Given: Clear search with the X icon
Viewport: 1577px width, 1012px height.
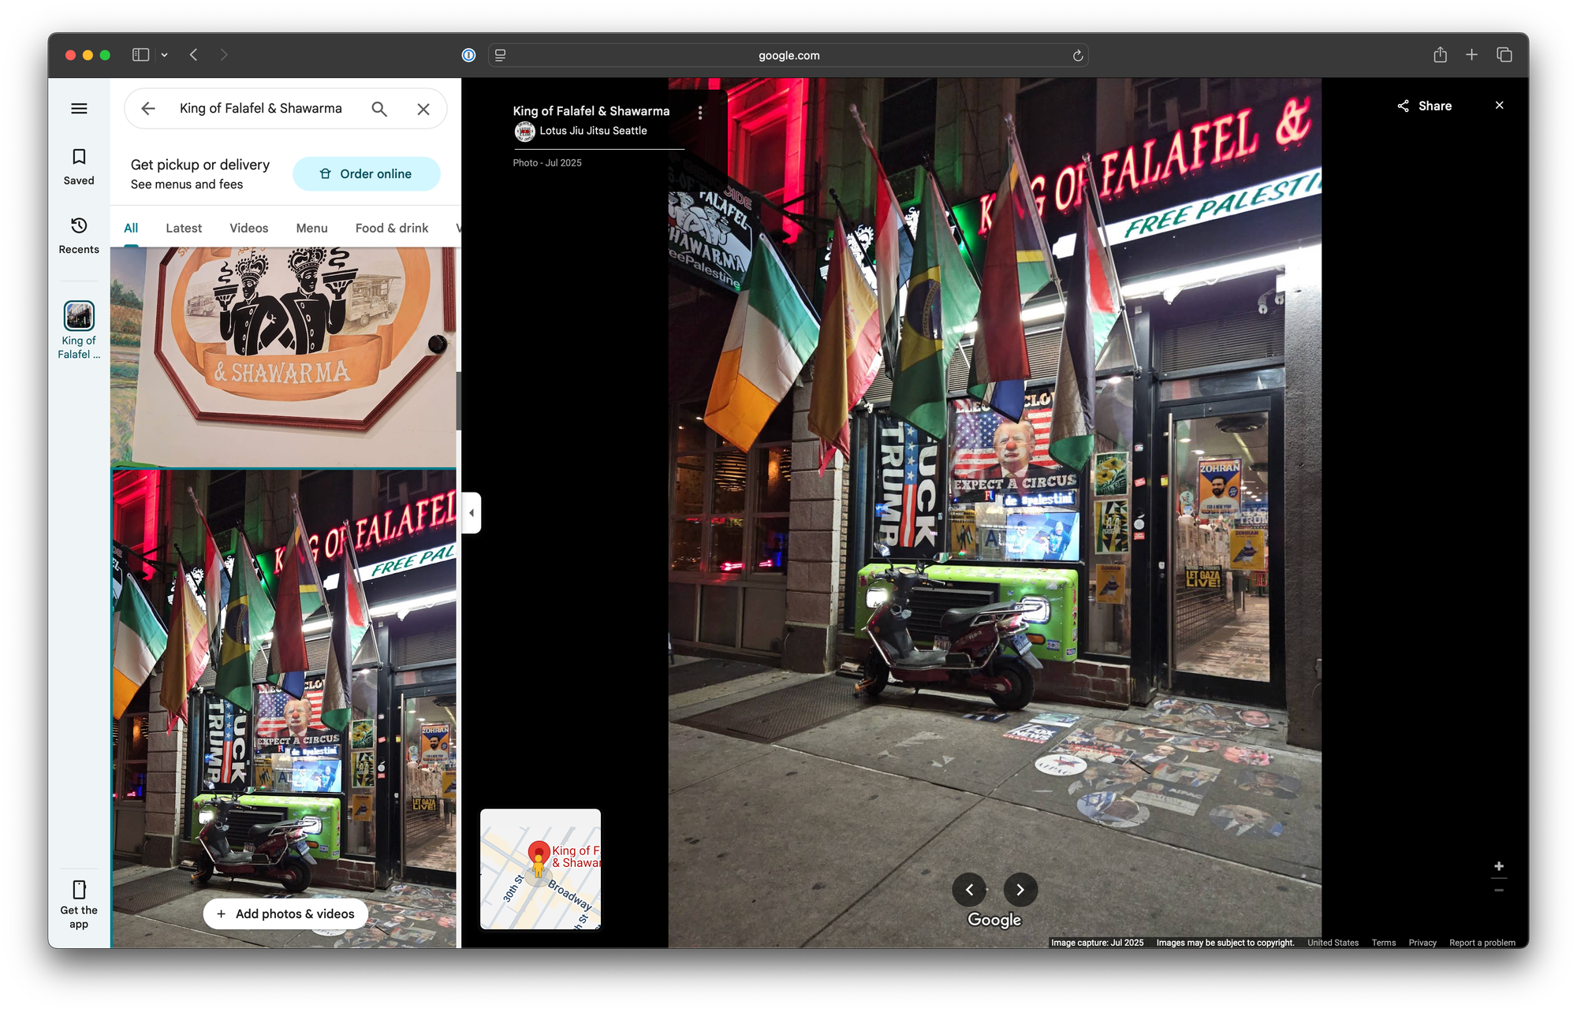Looking at the screenshot, I should point(423,109).
